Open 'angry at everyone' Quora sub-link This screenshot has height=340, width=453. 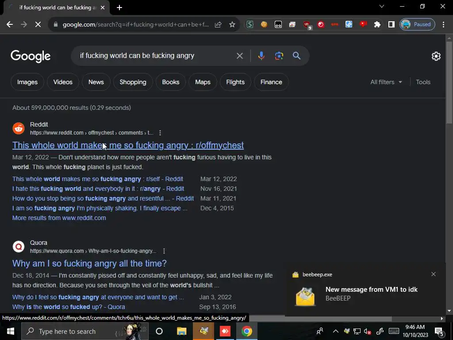pos(98,297)
